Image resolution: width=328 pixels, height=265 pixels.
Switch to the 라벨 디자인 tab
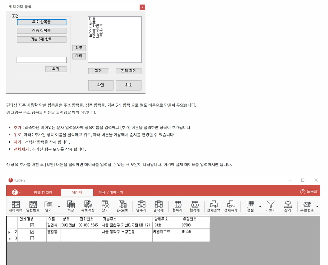[x=43, y=193]
